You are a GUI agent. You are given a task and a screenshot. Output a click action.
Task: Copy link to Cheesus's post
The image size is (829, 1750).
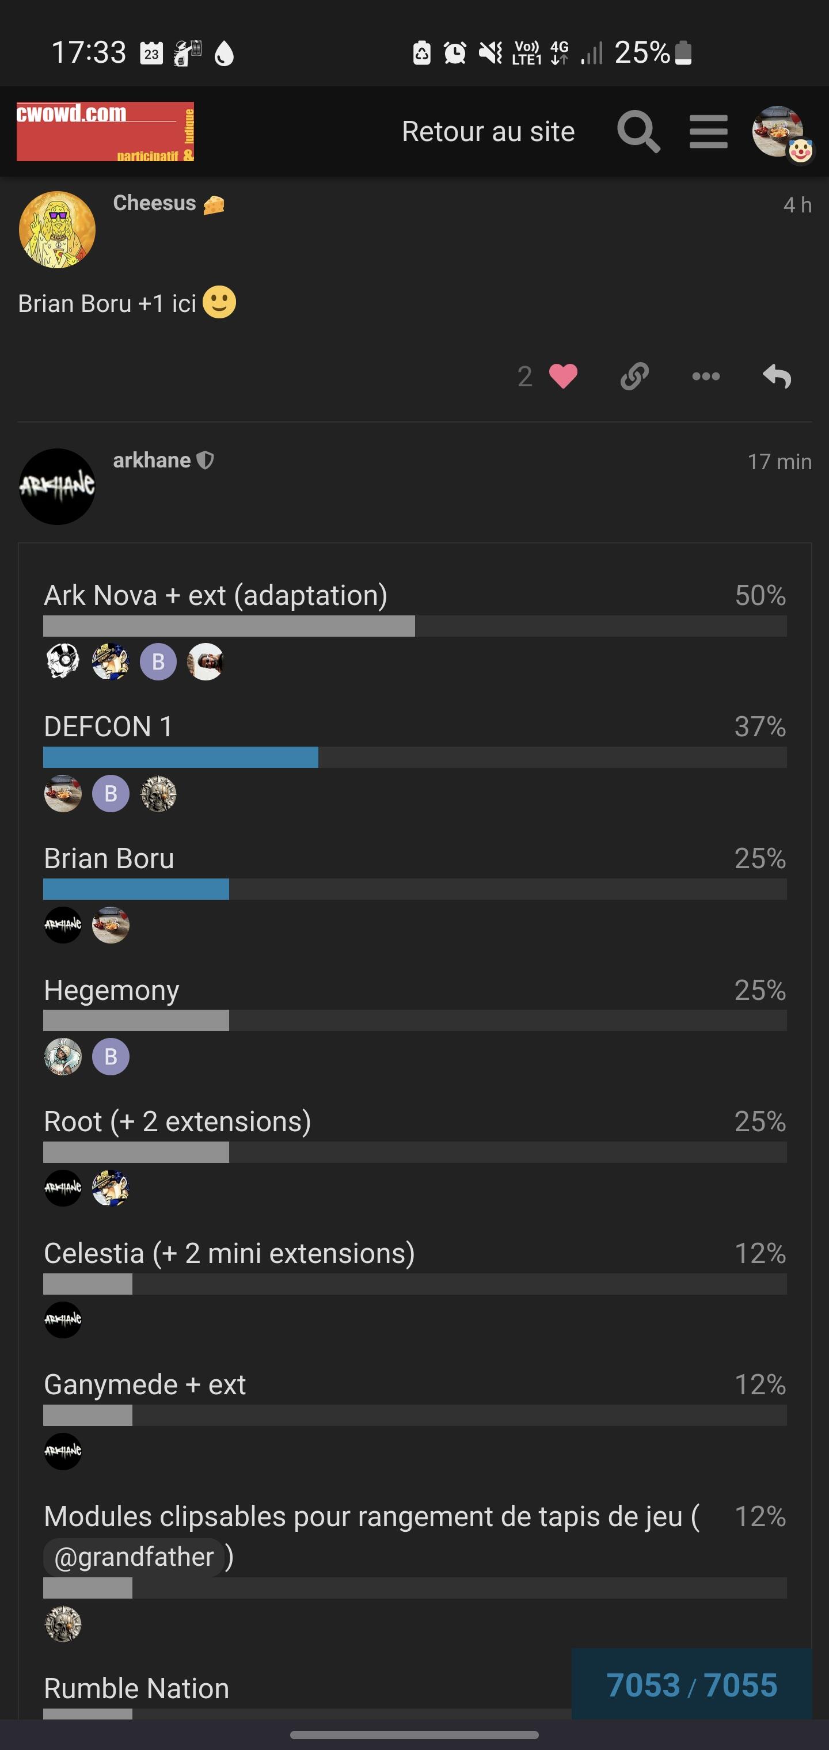tap(634, 376)
